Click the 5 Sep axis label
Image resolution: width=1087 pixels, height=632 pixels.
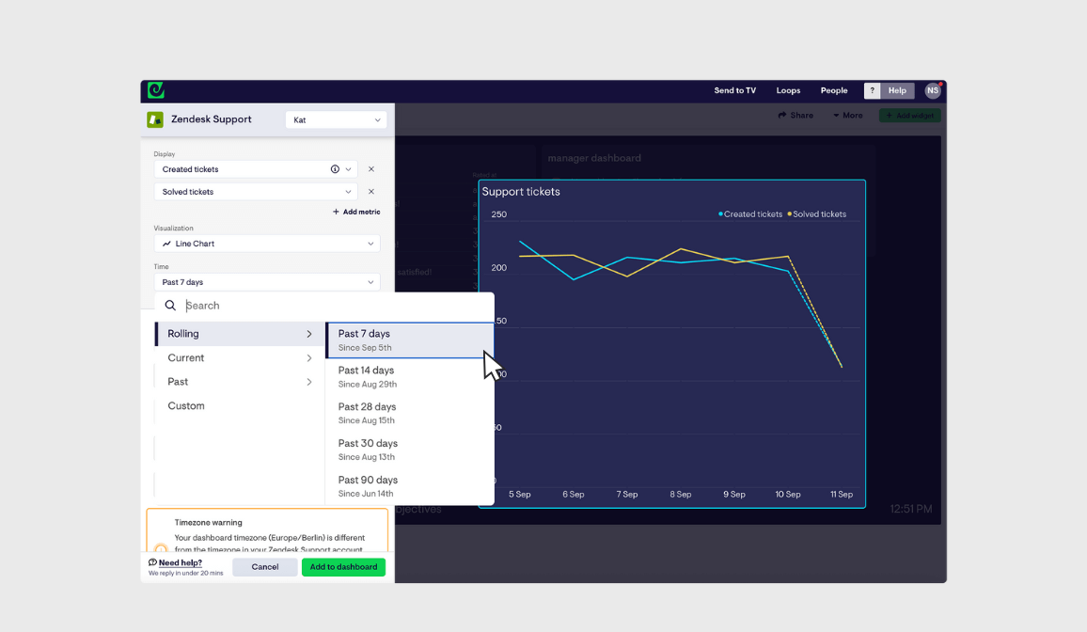click(520, 494)
